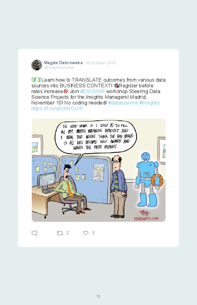Open Magda Dabrowska's profile avatar
This screenshot has height=305, width=197.
[x=37, y=65]
